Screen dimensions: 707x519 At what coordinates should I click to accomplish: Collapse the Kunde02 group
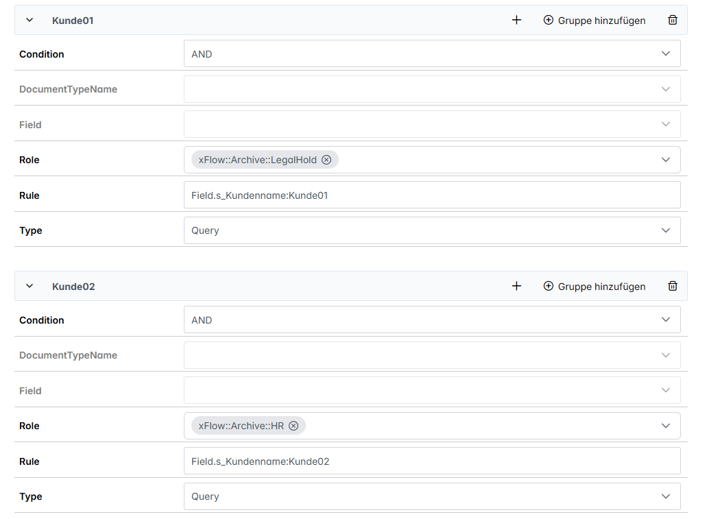29,287
